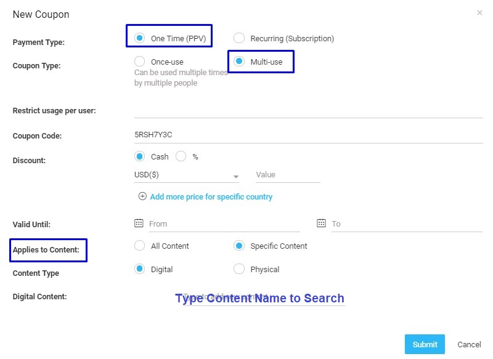Screen dimensions: 493x359
Task: Click the Discount label
Action: [x=29, y=161]
